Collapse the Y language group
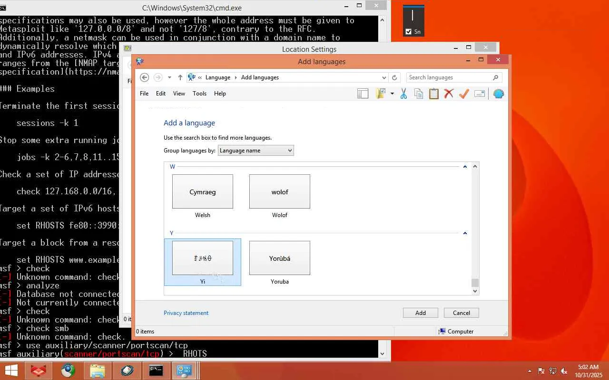The width and height of the screenshot is (609, 380). (x=465, y=233)
